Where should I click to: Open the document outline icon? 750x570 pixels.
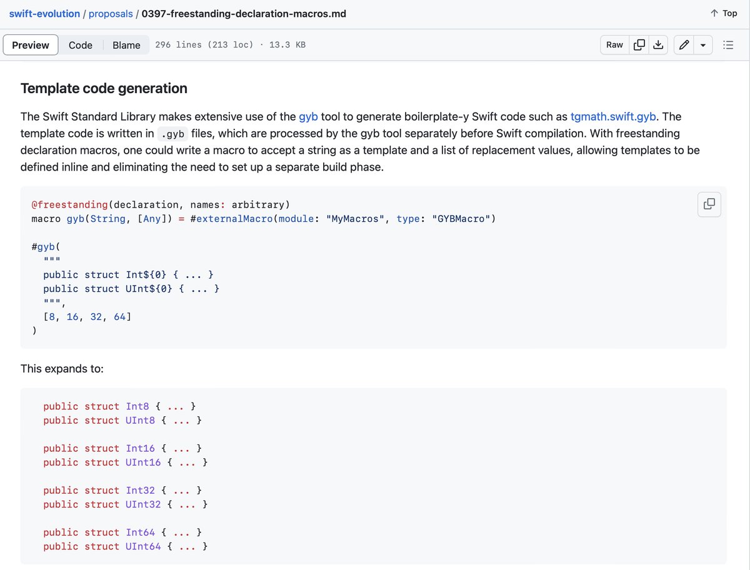[727, 45]
